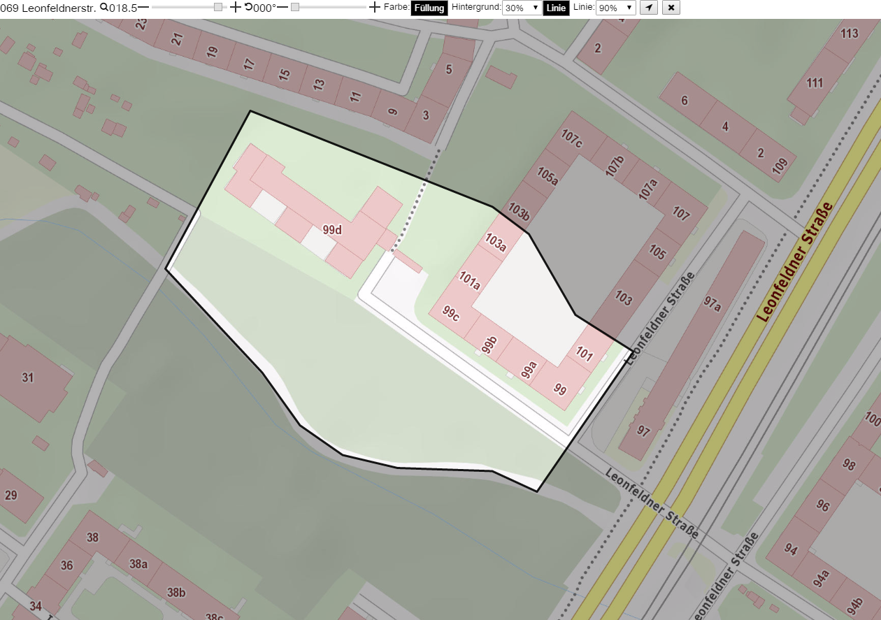The width and height of the screenshot is (881, 620).
Task: Click building 31 on the map
Action: [x=28, y=377]
